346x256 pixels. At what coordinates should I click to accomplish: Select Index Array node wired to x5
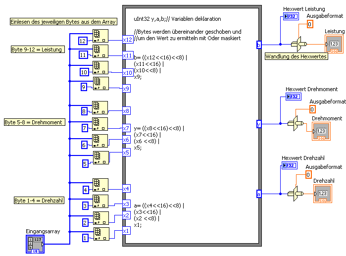click(101, 157)
